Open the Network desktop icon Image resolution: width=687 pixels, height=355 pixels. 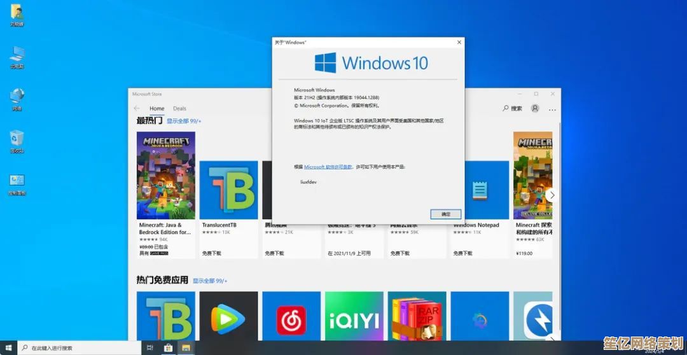(17, 99)
